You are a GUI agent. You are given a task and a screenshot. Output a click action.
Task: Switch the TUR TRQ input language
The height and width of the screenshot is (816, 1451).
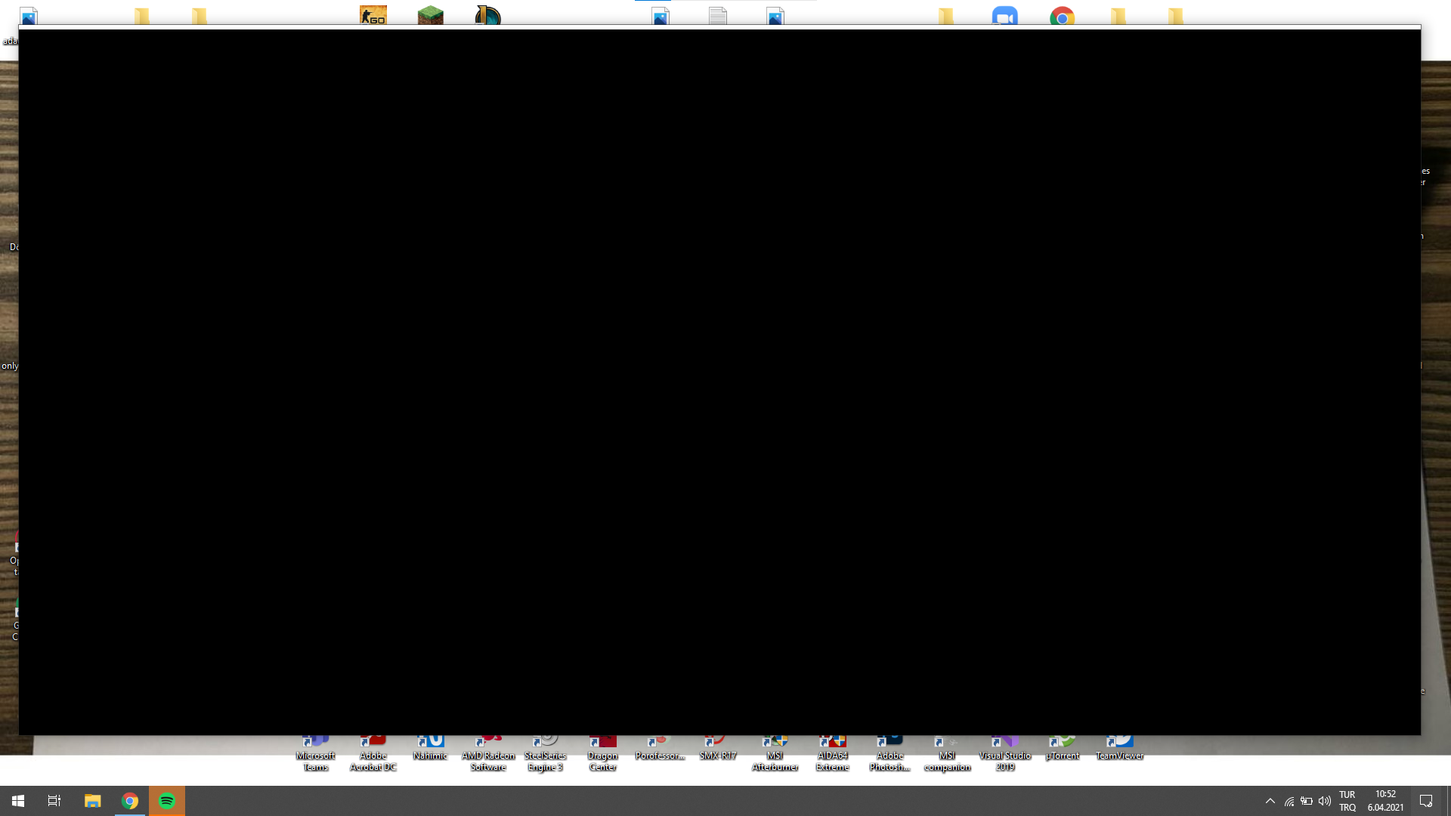coord(1347,801)
